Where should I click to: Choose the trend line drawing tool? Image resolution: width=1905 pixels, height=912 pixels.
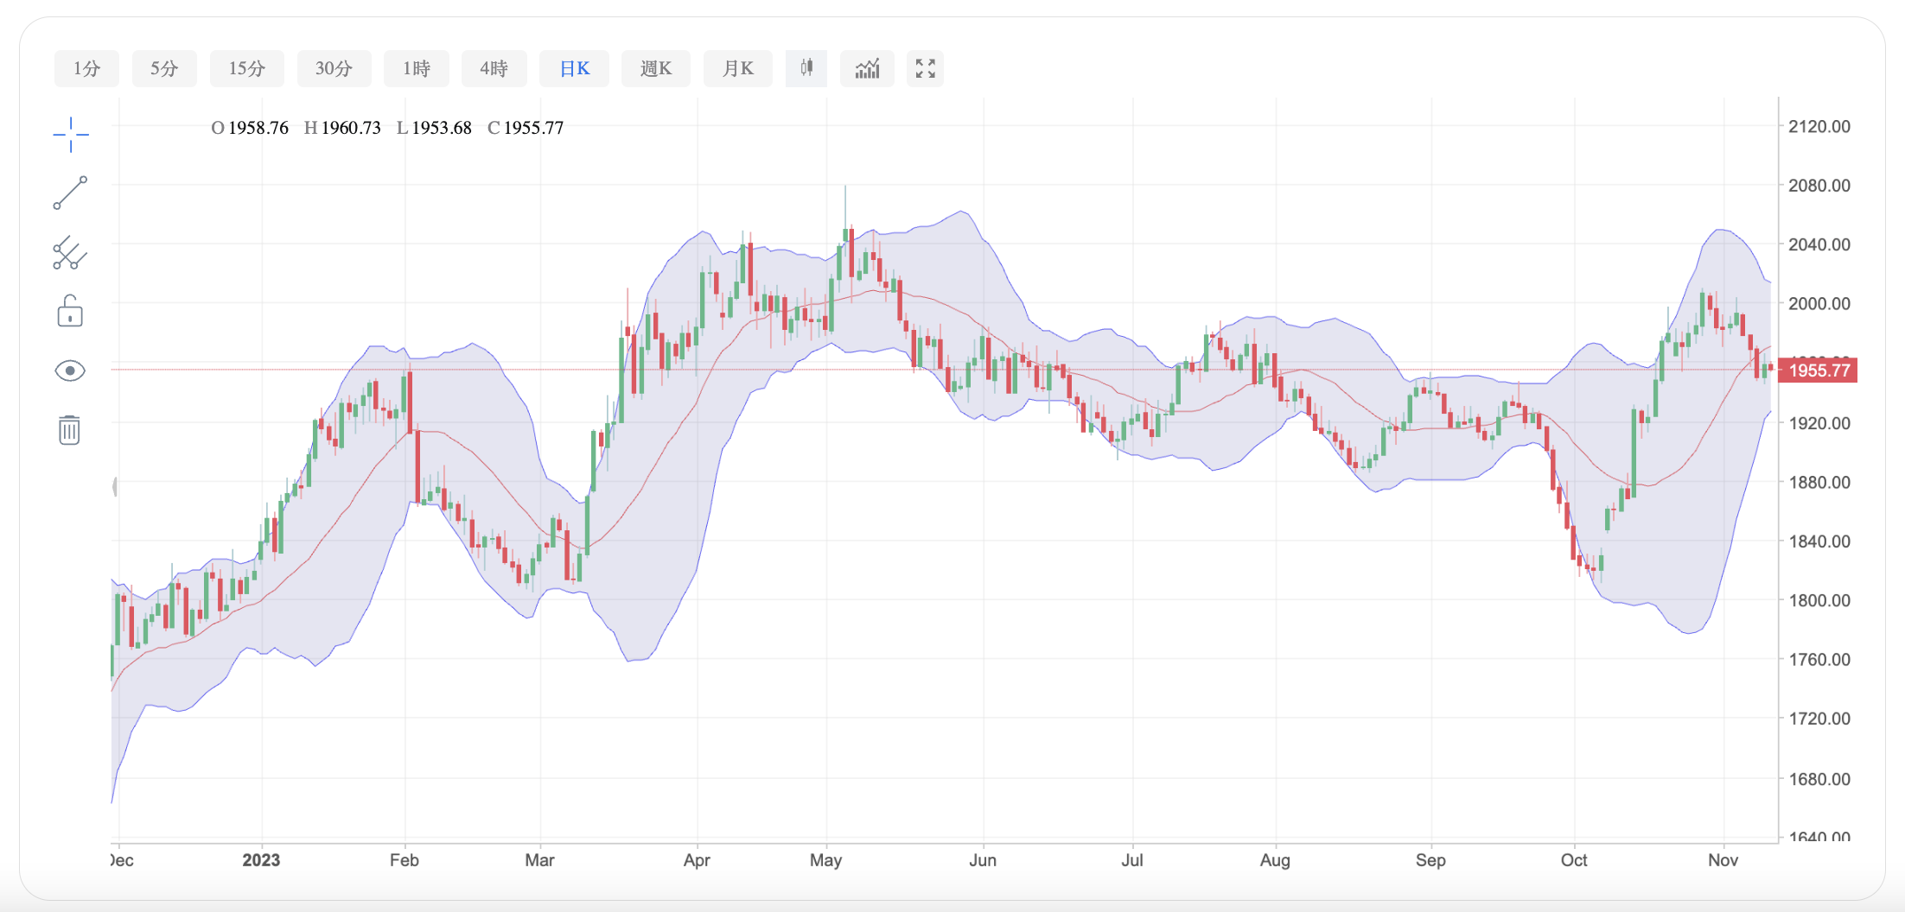click(70, 193)
